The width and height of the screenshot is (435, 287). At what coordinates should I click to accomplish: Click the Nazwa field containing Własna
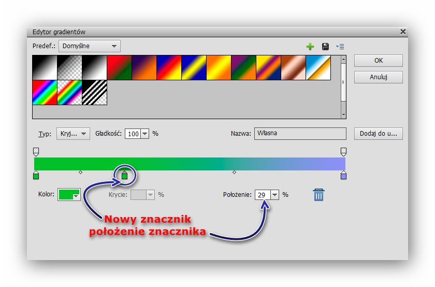[x=300, y=134]
